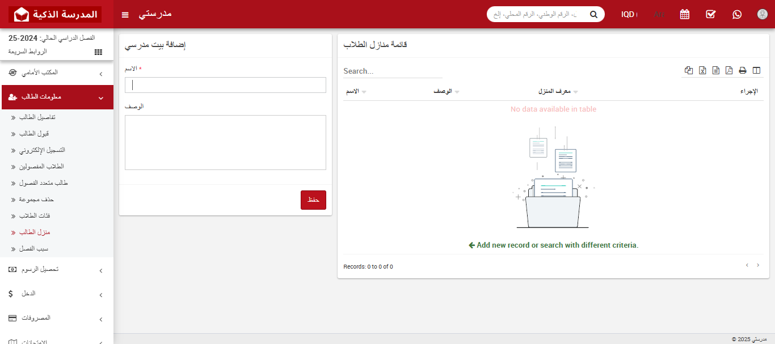Export the student houses list to Excel
This screenshot has height=344, width=775.
coord(702,70)
